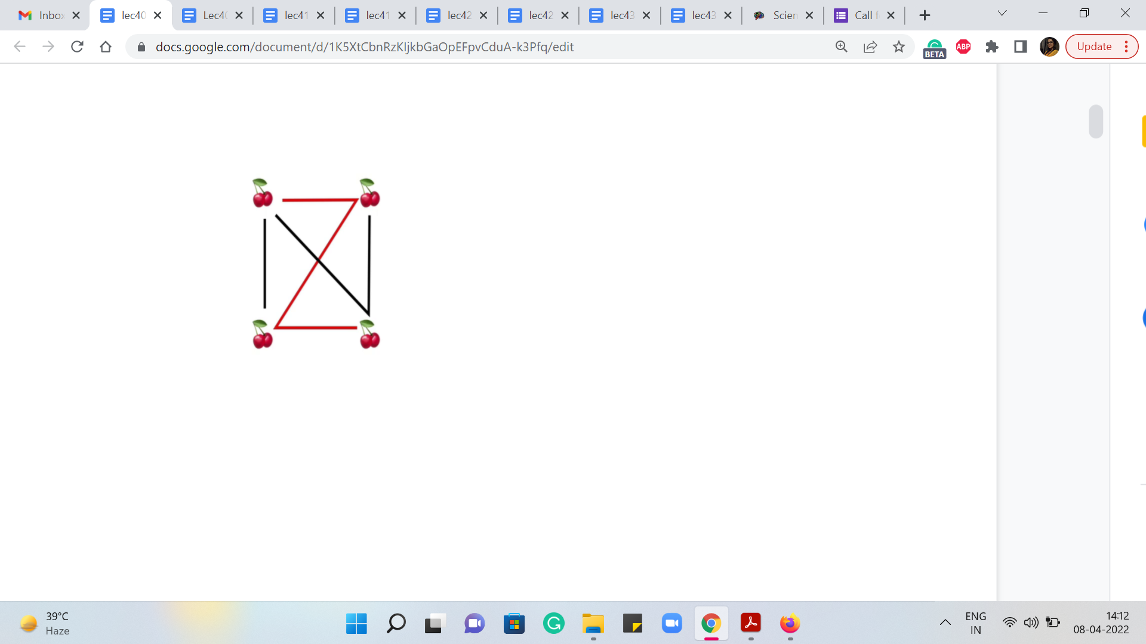Click the document vertical scrollbar thumb

[x=1096, y=122]
